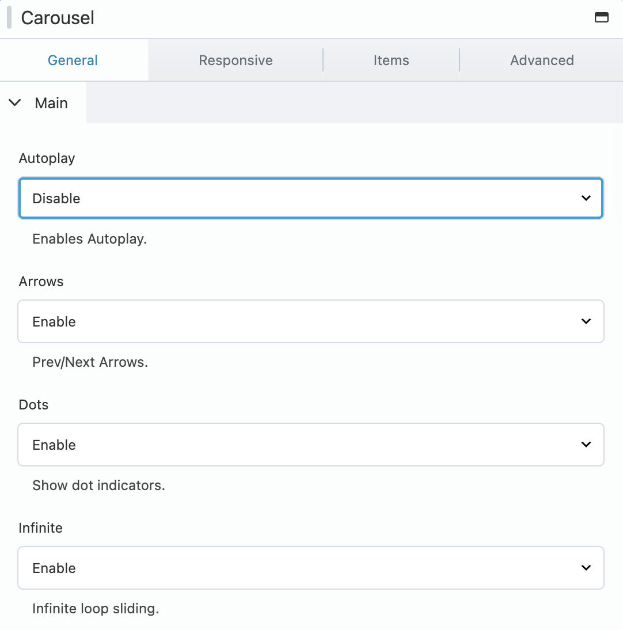623x630 pixels.
Task: Click the 'Enables Autoplay.' description
Action: coord(90,239)
